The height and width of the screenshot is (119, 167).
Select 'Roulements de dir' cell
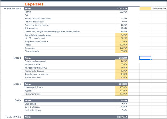coord(70,77)
